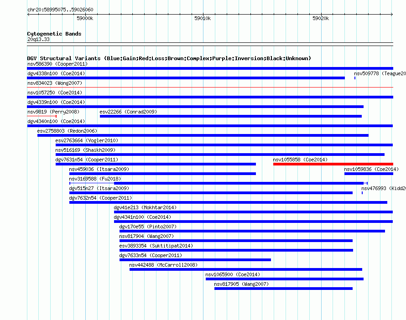The height and width of the screenshot is (320, 406).
Task: Click the 59000k ruler tick label
Action: pyautogui.click(x=85, y=18)
